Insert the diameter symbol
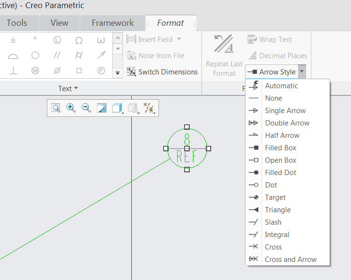 pyautogui.click(x=57, y=71)
